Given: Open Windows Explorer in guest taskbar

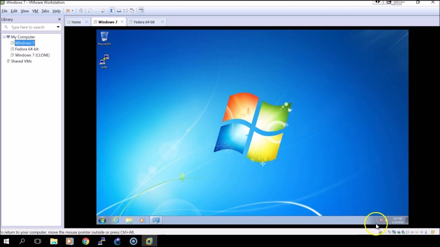Looking at the screenshot, I should (129, 220).
